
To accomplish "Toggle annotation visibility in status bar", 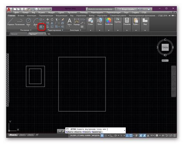I will pyautogui.click(x=141, y=136).
